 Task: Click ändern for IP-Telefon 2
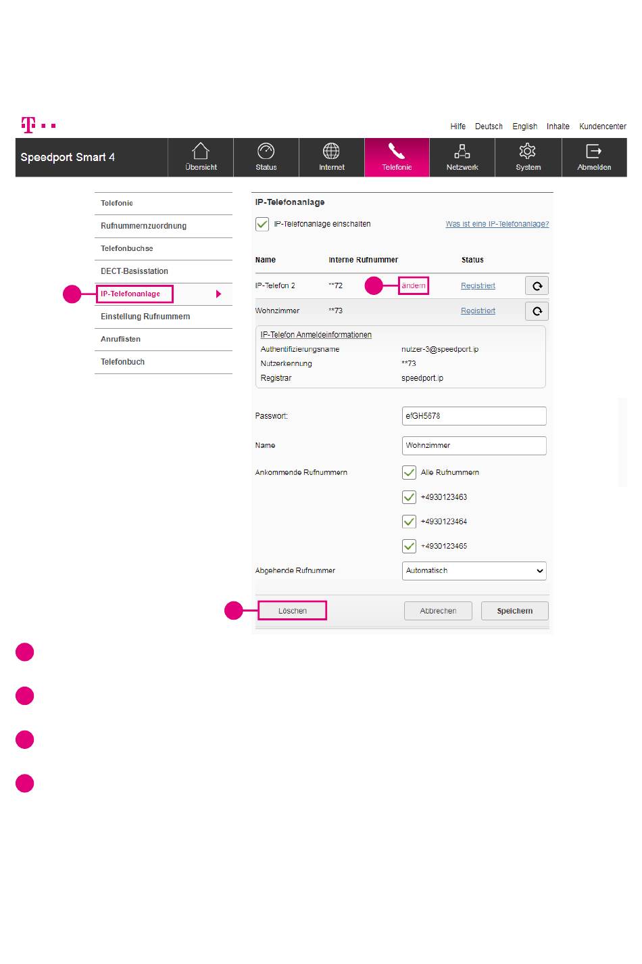[x=414, y=285]
